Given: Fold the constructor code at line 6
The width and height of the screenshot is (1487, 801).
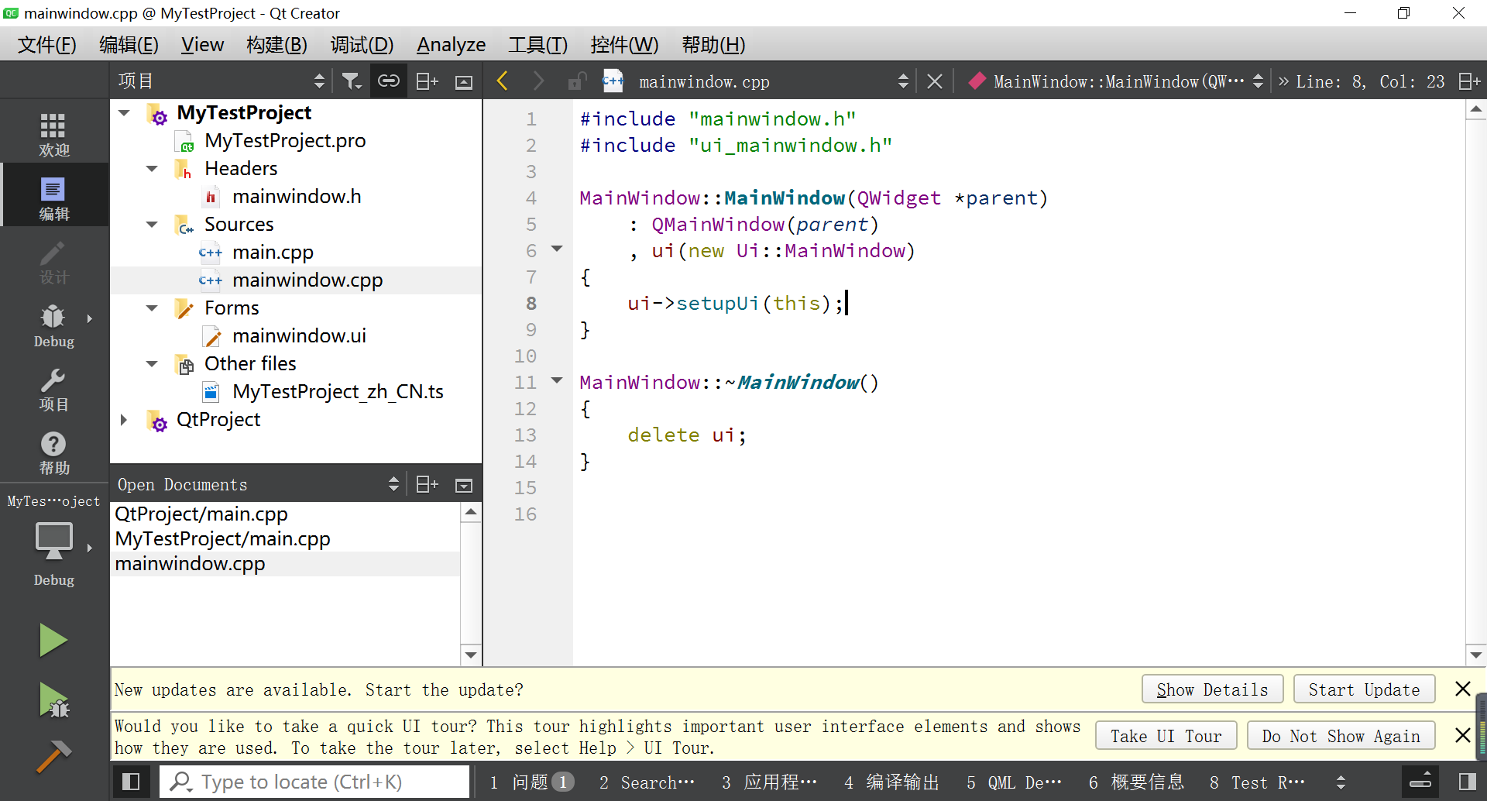Looking at the screenshot, I should 557,249.
